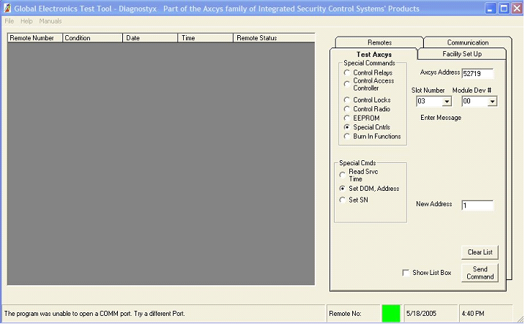525x324 pixels.
Task: Click the Remote No: status bar field
Action: point(353,314)
